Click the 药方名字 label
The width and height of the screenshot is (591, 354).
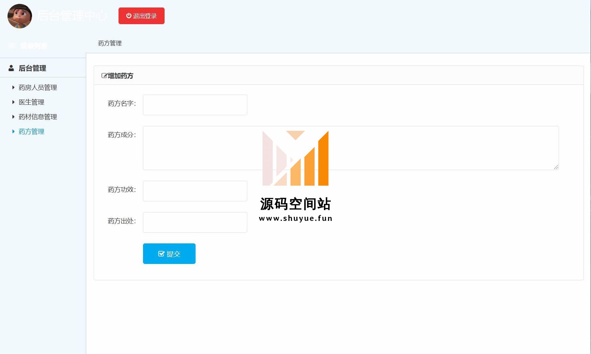(122, 104)
